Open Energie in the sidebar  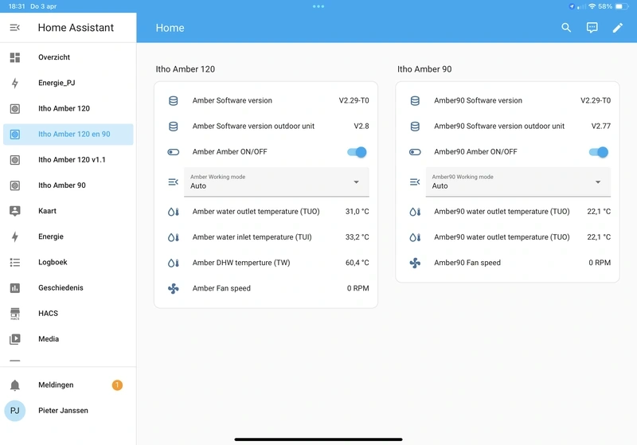pos(68,236)
